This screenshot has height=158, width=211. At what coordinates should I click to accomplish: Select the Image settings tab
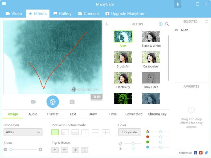(x=13, y=114)
